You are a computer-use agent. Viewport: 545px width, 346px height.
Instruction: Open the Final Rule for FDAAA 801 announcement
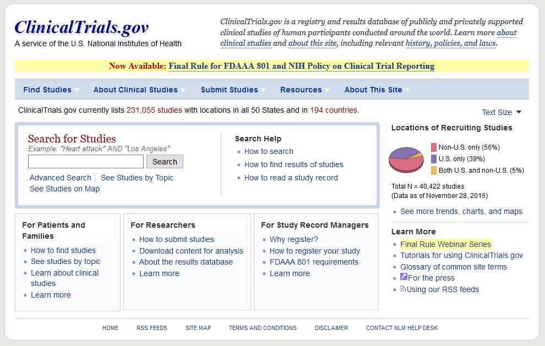coord(301,66)
